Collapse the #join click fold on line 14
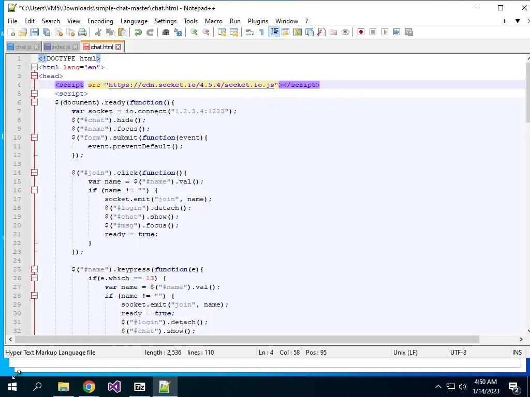This screenshot has width=530, height=397. [34, 173]
